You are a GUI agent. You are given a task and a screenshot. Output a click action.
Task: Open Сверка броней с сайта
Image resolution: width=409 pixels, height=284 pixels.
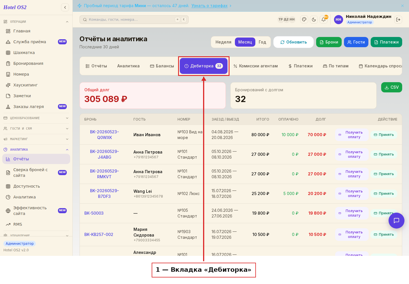click(36, 173)
